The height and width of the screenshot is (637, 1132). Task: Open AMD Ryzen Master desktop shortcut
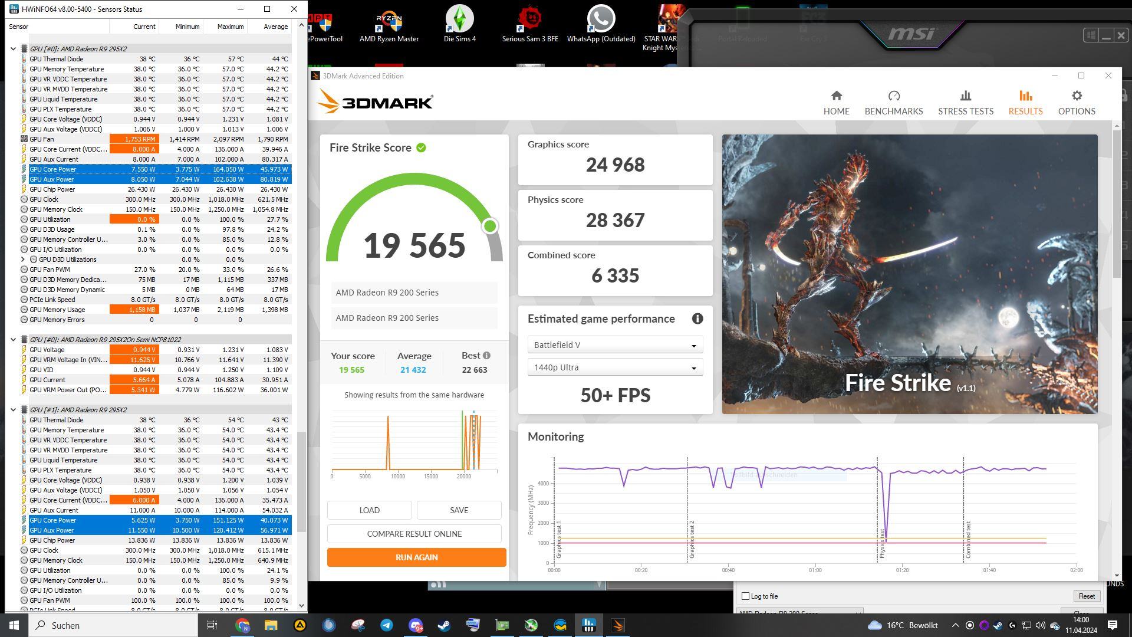pyautogui.click(x=389, y=25)
